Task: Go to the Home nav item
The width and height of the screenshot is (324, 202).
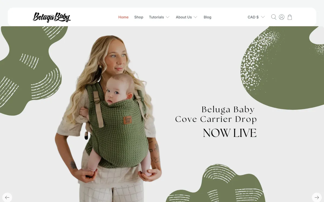Action: (123, 17)
